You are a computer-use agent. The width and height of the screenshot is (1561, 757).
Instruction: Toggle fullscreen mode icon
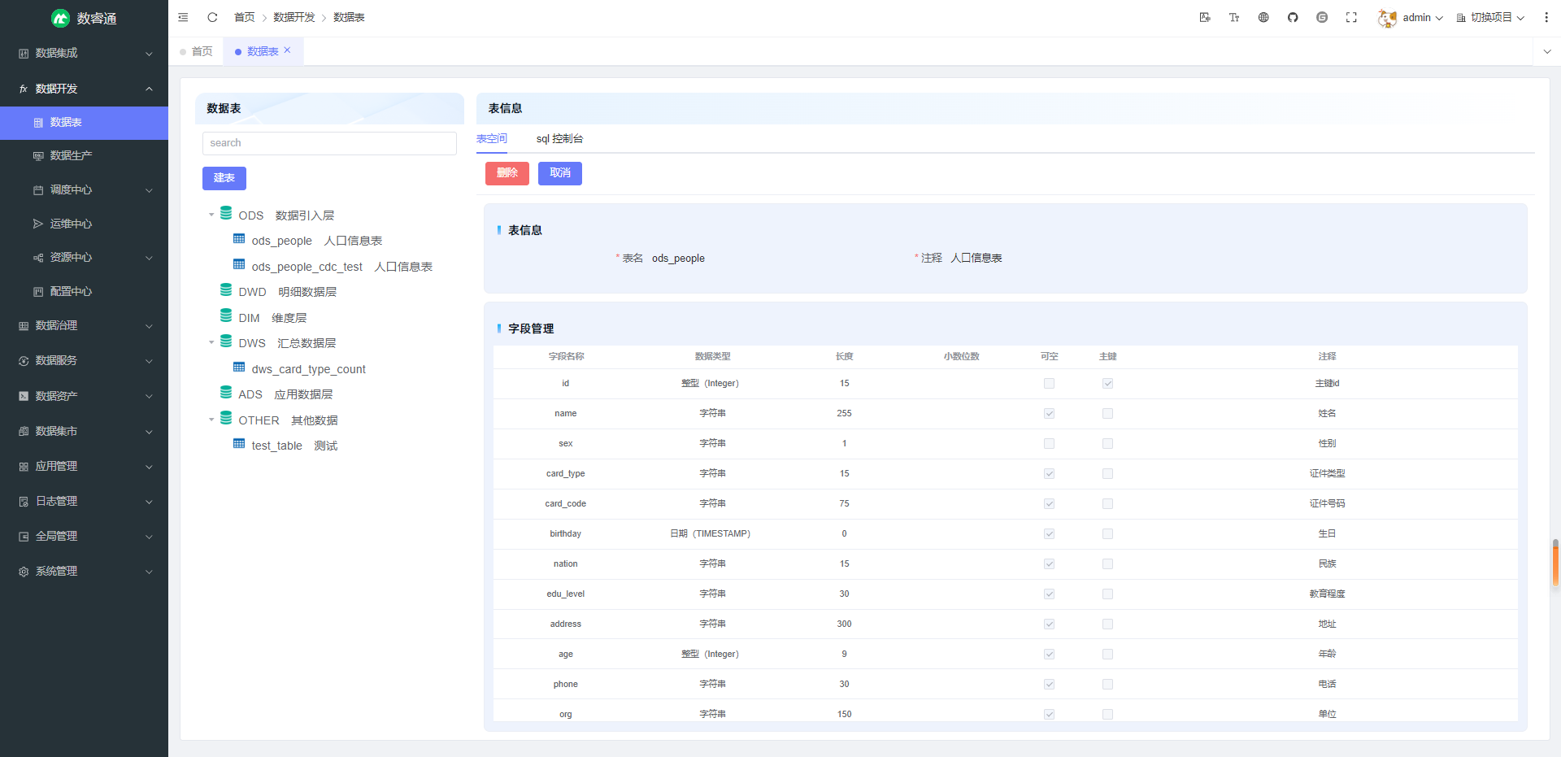1351,17
